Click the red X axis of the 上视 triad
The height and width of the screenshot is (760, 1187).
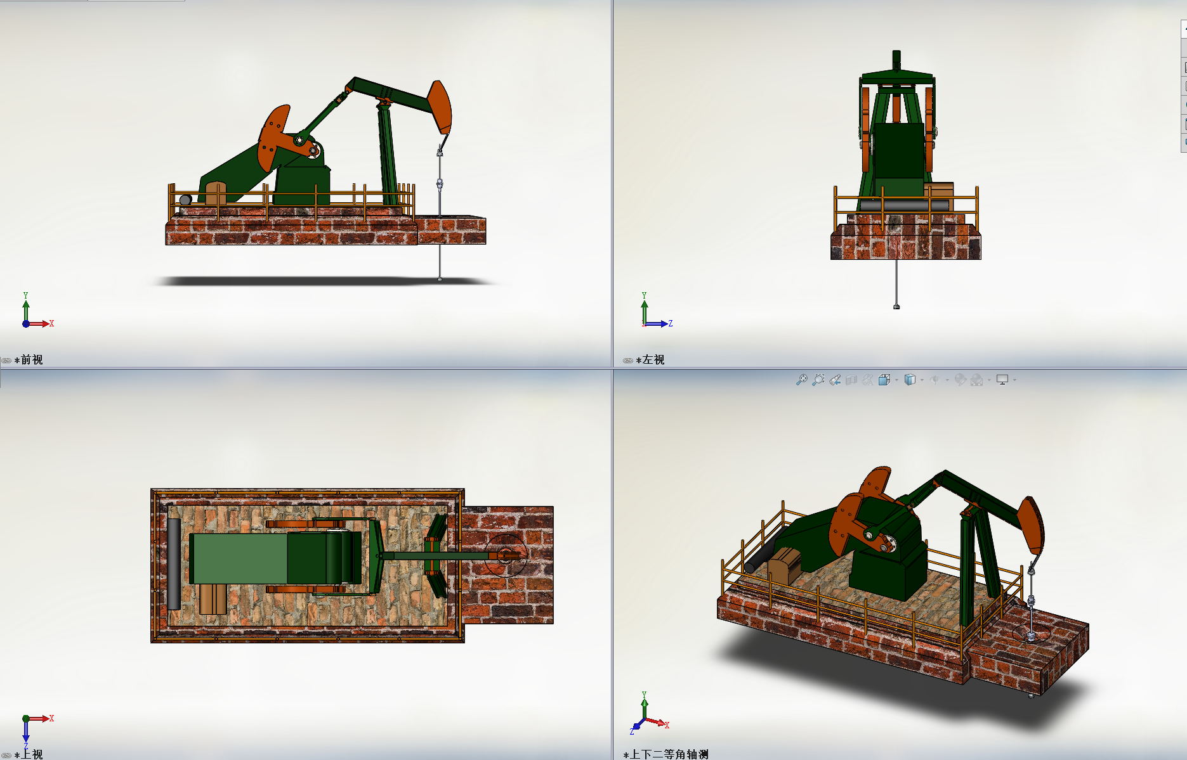point(41,718)
